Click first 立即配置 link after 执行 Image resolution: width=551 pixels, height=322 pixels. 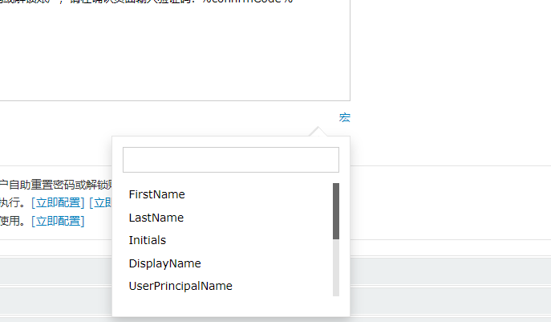click(x=58, y=203)
